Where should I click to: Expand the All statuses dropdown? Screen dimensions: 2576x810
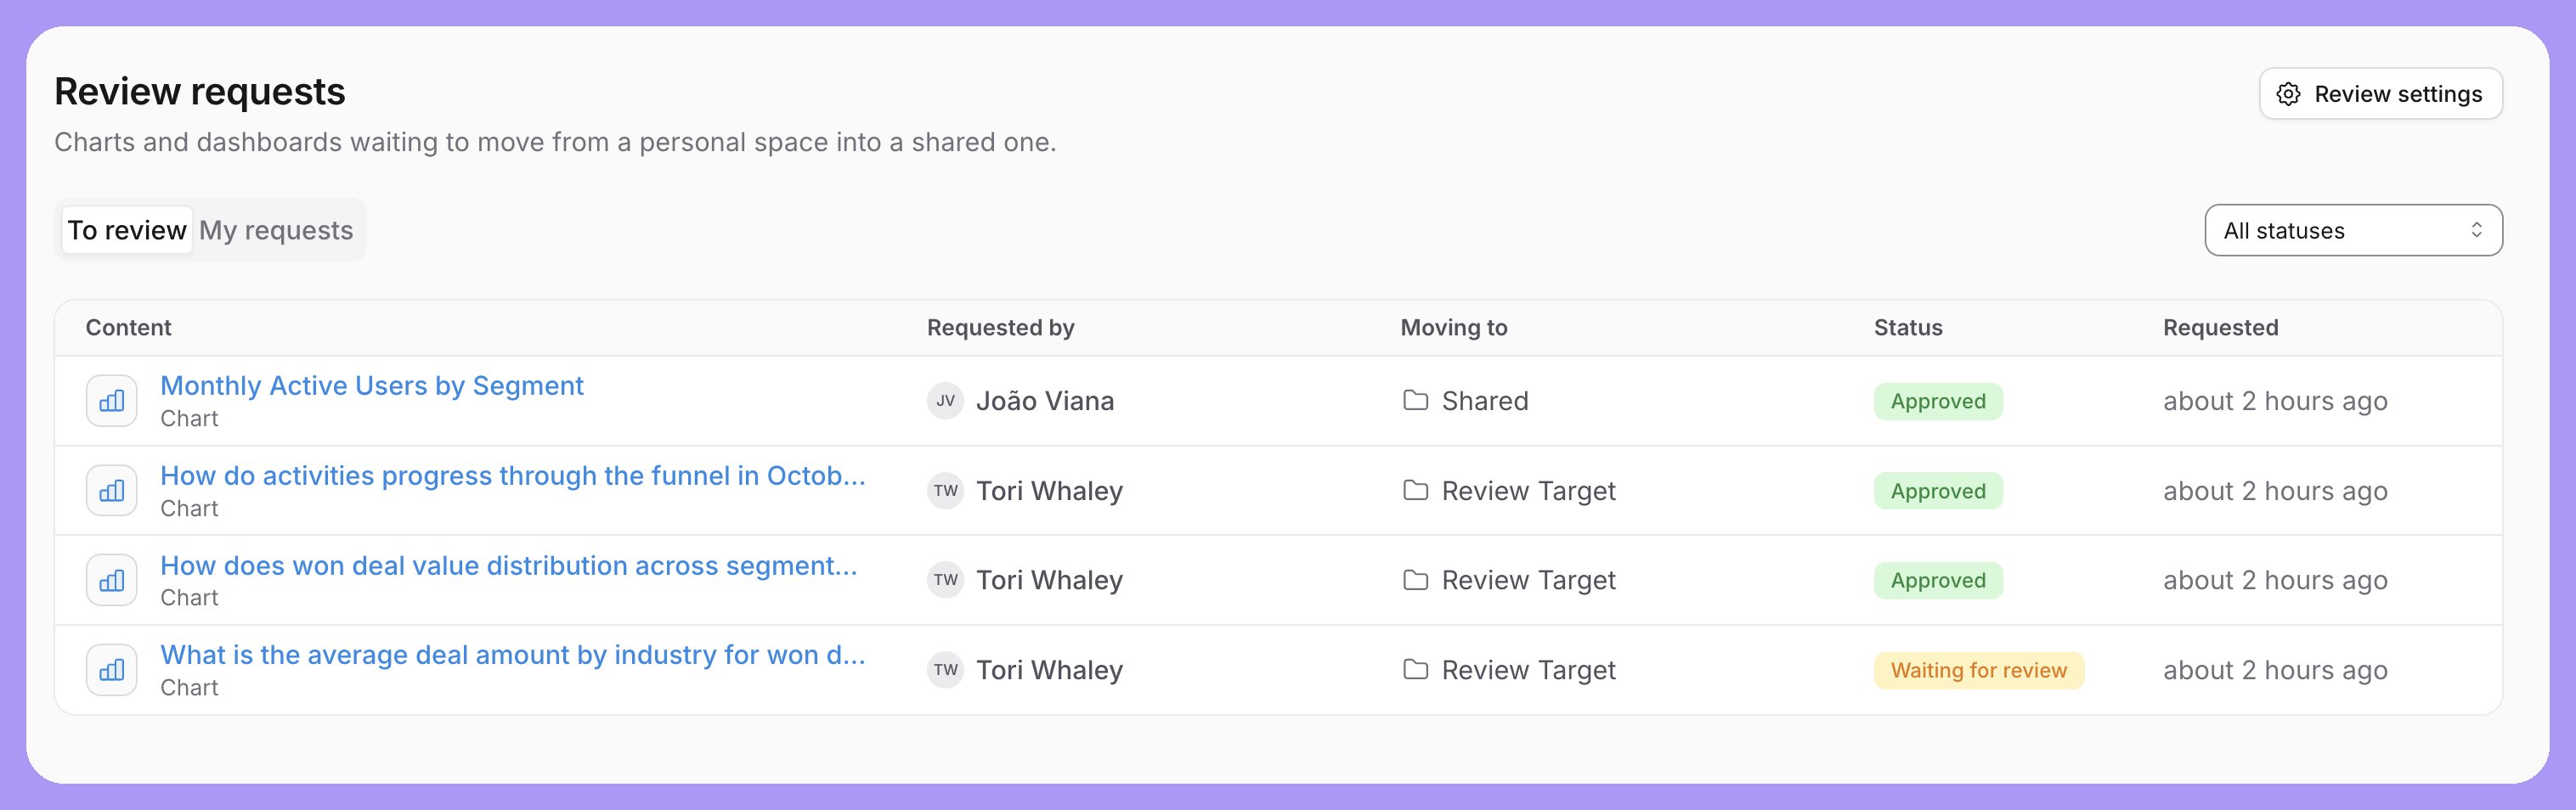[x=2353, y=231]
